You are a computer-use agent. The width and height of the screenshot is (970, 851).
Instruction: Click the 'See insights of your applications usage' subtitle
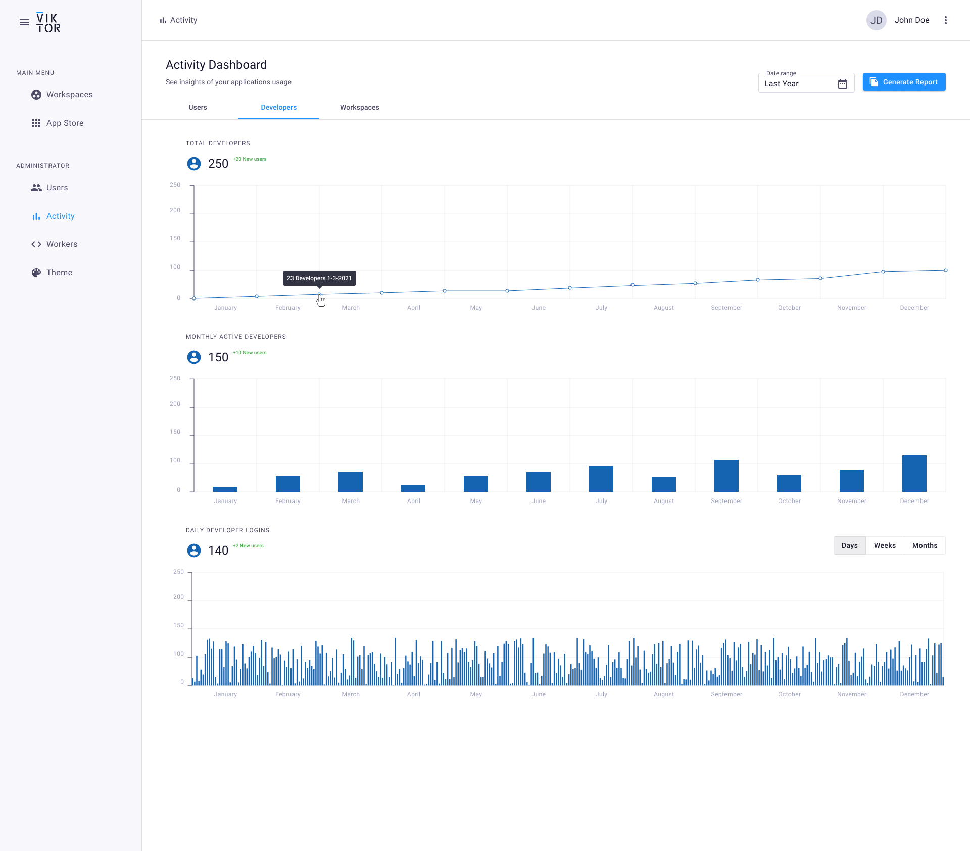click(228, 82)
